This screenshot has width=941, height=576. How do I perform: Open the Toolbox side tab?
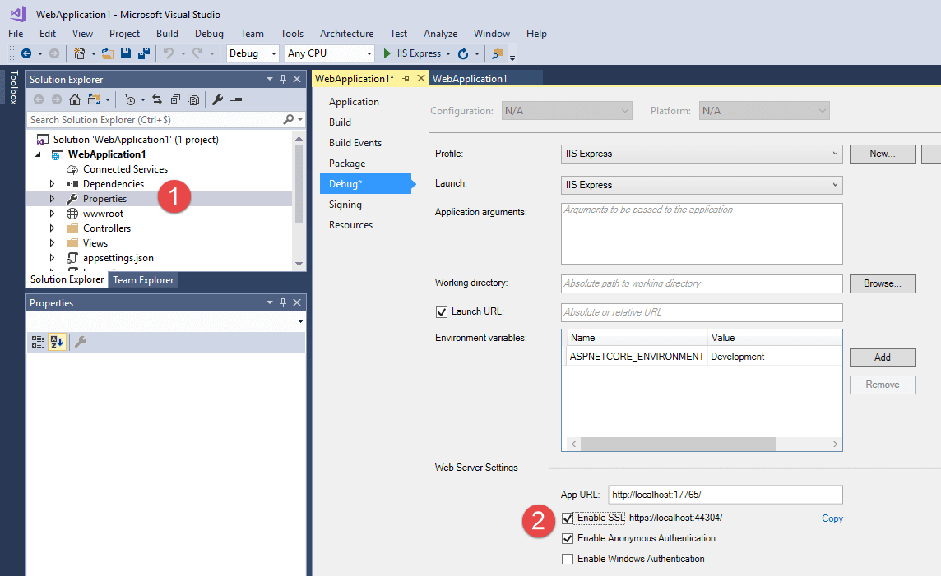(x=13, y=87)
